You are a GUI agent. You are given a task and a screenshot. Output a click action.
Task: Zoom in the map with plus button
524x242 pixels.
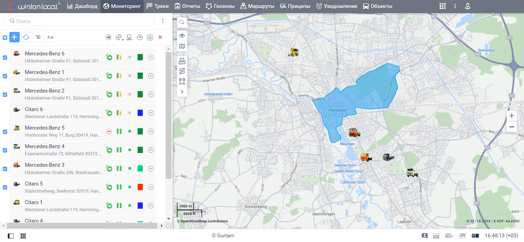[x=512, y=116]
